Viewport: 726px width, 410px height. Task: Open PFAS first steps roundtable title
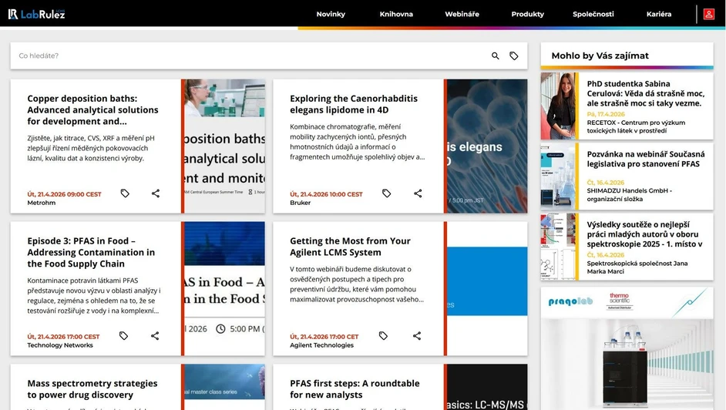click(x=355, y=389)
